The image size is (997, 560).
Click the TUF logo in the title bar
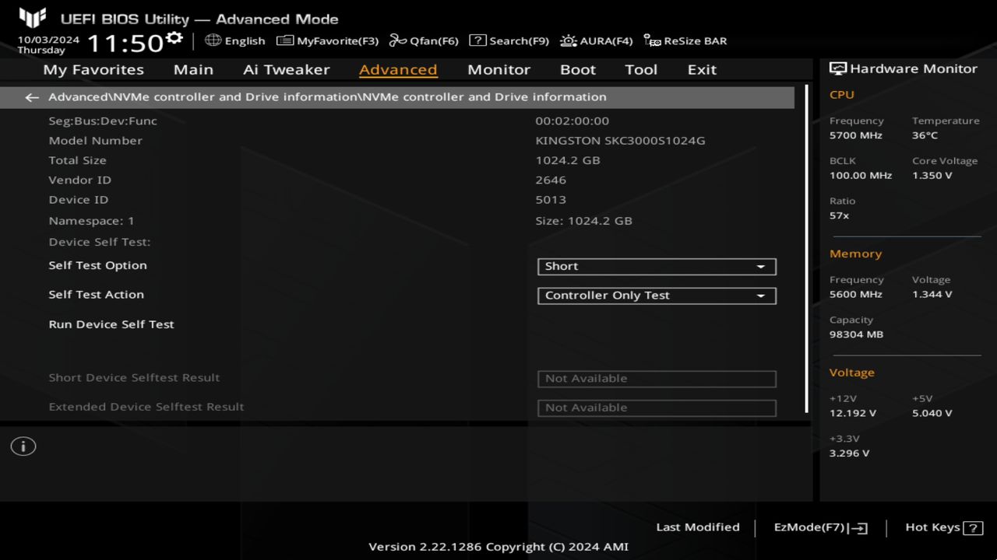tap(32, 18)
